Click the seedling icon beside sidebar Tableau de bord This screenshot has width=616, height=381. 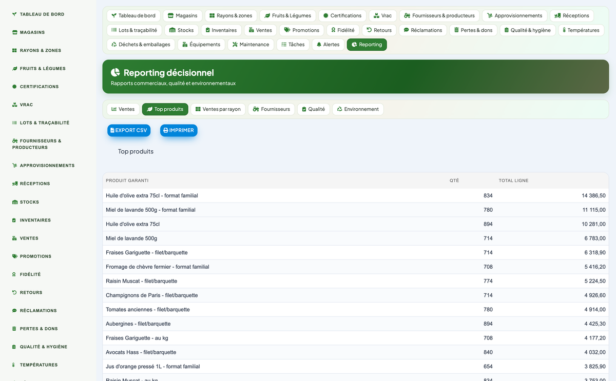[x=15, y=14]
